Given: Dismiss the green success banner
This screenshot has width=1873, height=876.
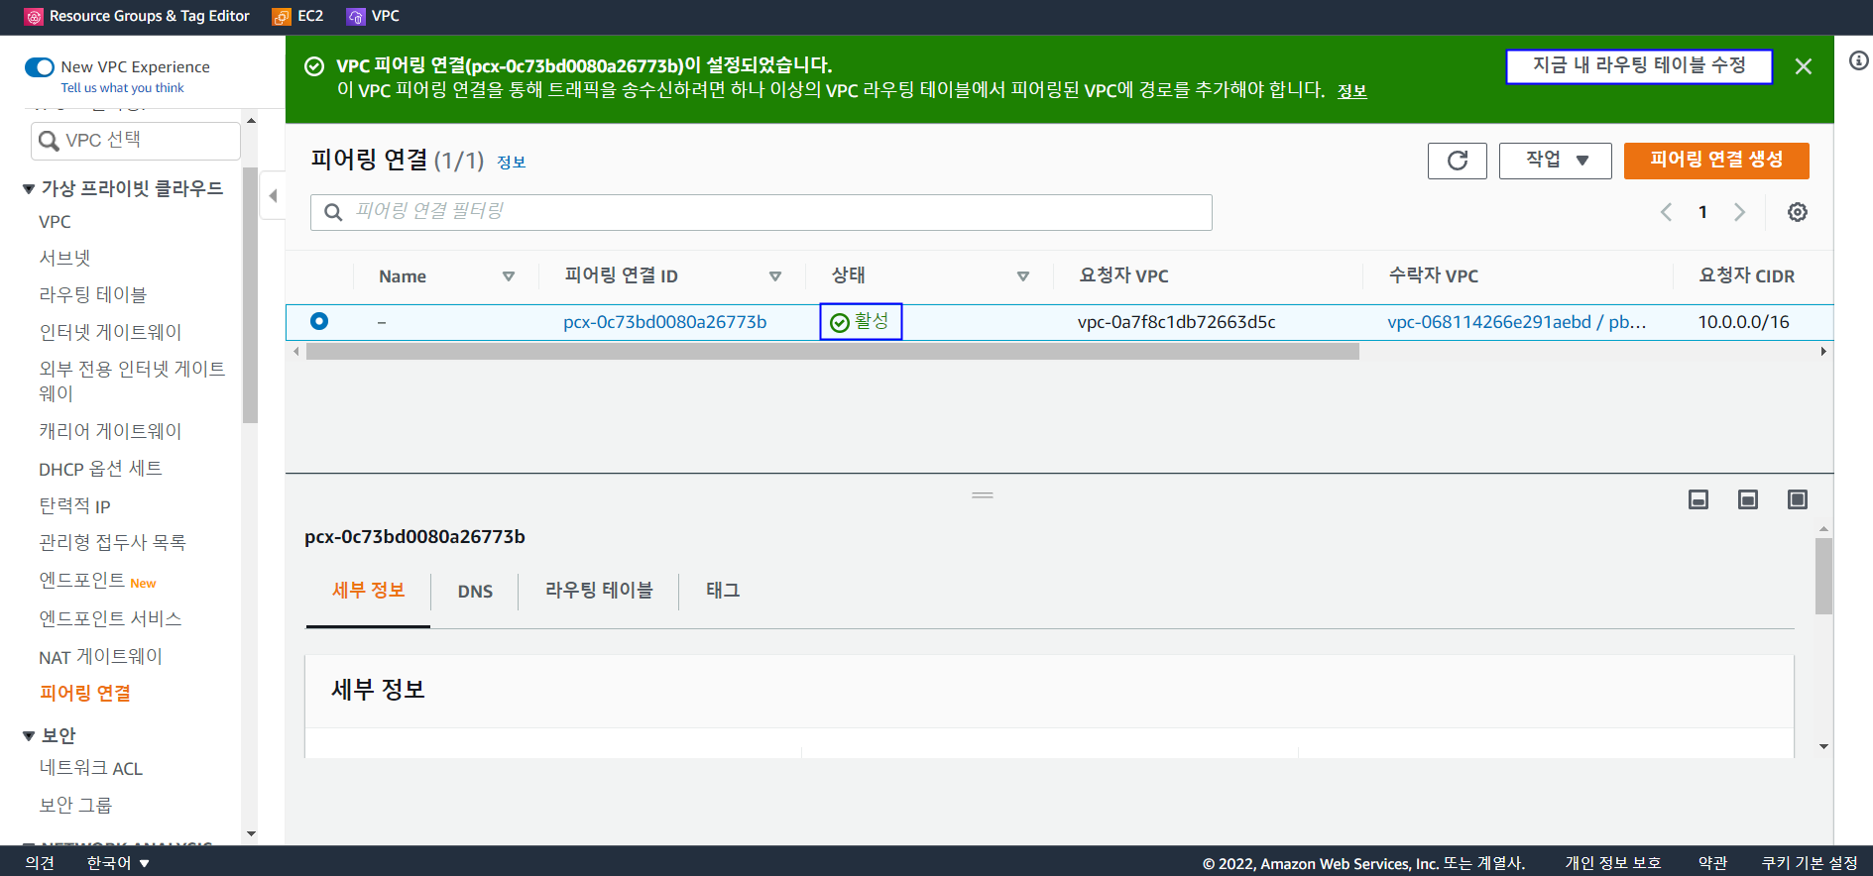Looking at the screenshot, I should 1803,66.
